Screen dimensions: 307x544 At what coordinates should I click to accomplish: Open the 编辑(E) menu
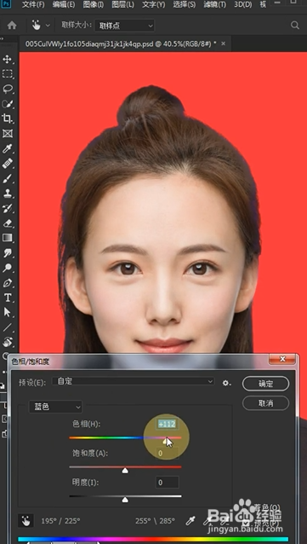(64, 5)
